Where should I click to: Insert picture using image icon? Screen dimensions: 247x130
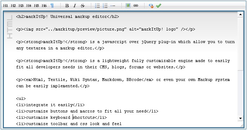(128, 6)
